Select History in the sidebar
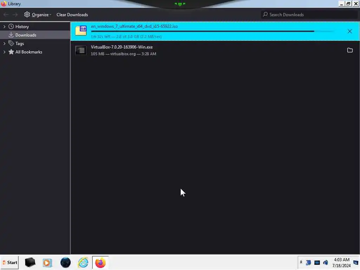 (35, 27)
